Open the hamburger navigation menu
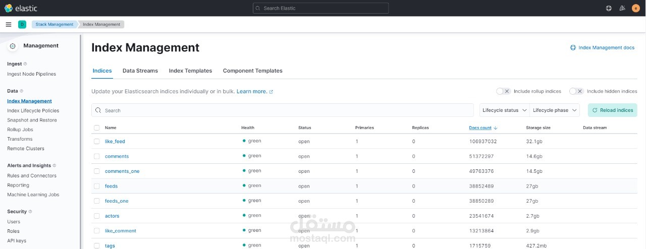Screen dimensions: 646x249 [x=9, y=24]
